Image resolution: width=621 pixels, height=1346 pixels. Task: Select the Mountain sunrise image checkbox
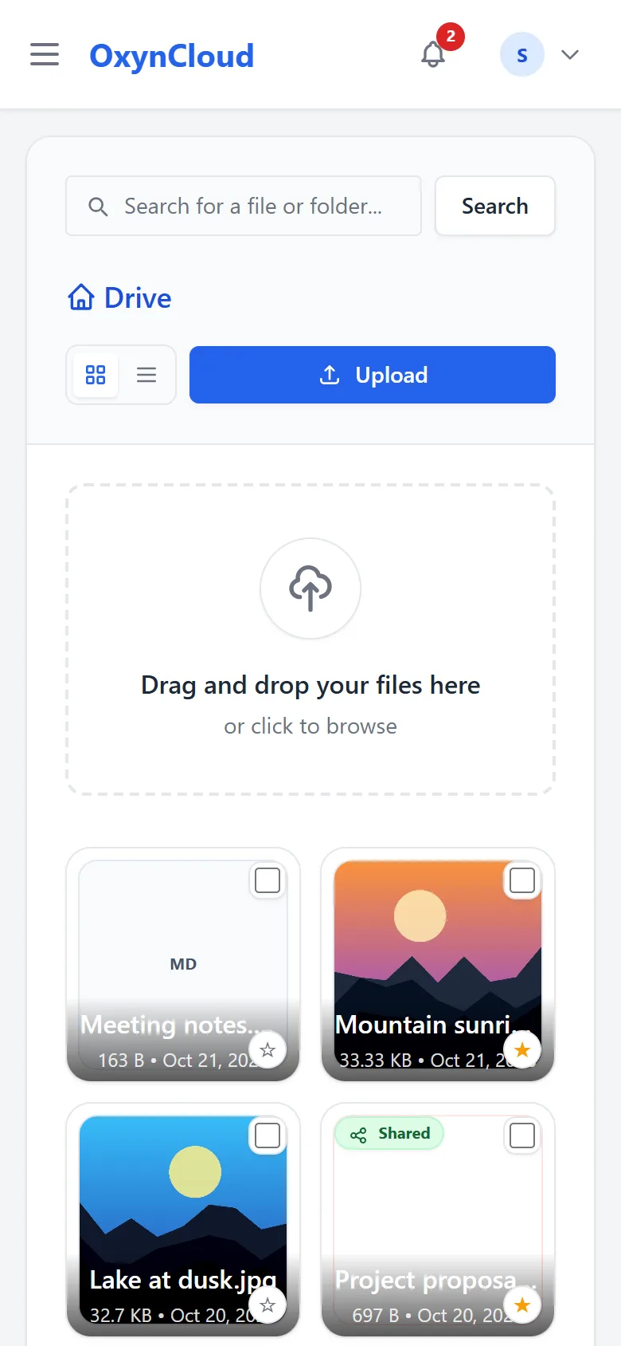[x=522, y=880]
